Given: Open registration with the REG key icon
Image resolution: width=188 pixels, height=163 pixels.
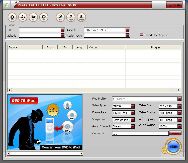Looking at the screenshot, I should 60,17.
